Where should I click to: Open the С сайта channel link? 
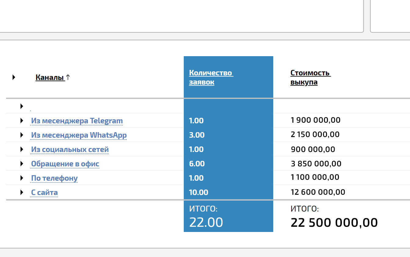[44, 193]
